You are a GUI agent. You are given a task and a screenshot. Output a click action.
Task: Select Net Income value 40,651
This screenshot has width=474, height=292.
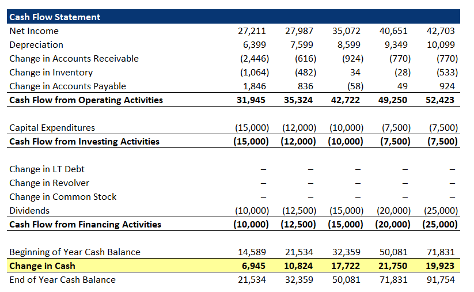tap(393, 31)
